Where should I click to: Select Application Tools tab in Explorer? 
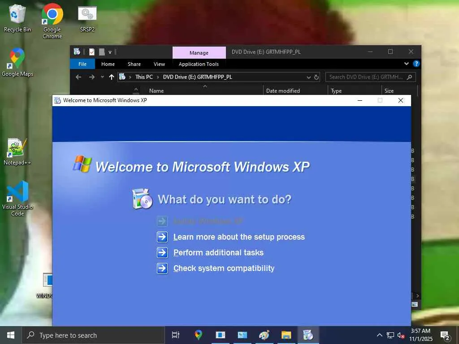coord(199,64)
